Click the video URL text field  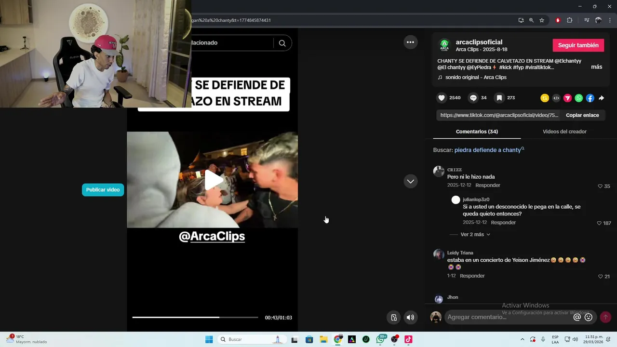[x=499, y=115]
